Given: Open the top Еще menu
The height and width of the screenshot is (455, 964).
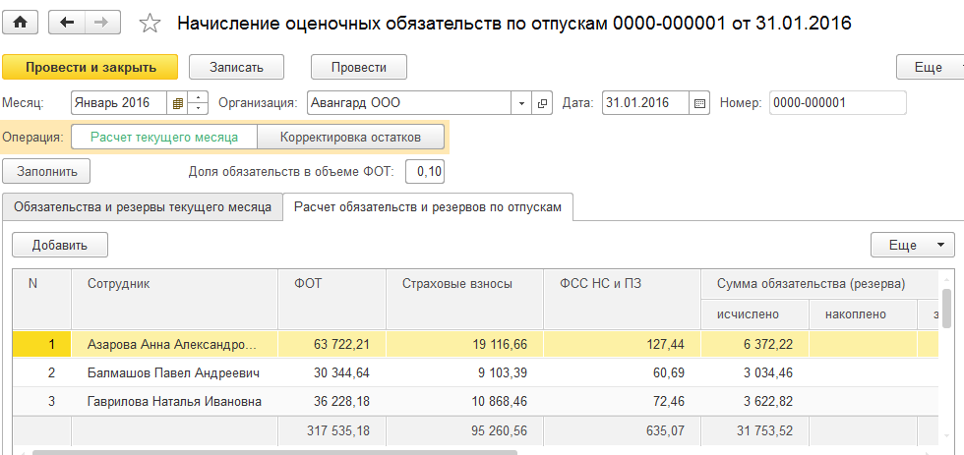Looking at the screenshot, I should click(929, 67).
